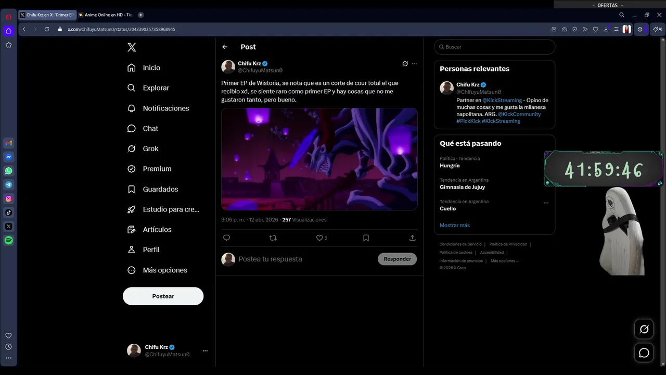Image resolution: width=666 pixels, height=375 pixels.
Task: Reply using the comment icon
Action: pyautogui.click(x=226, y=238)
